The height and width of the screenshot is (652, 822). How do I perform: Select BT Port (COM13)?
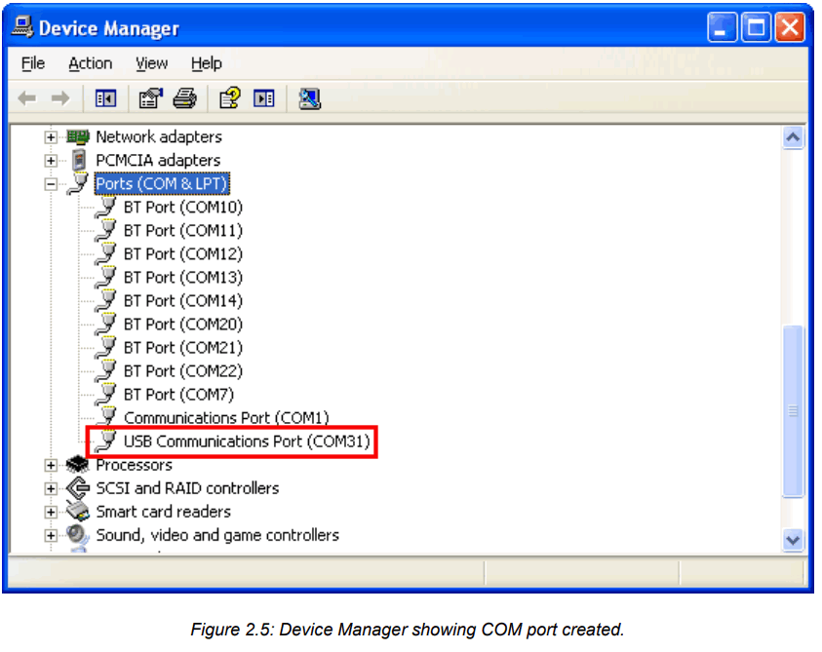[x=183, y=277]
